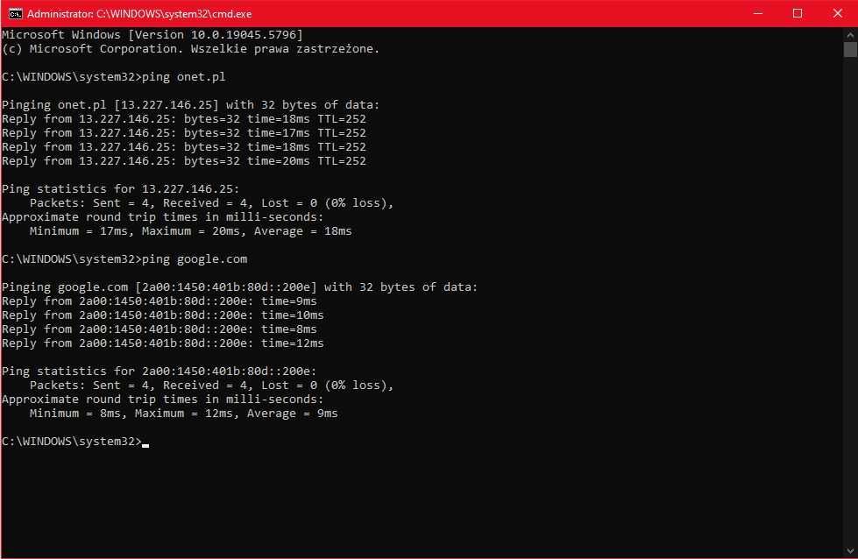The width and height of the screenshot is (858, 559).
Task: Click the scrollbar down arrow
Action: (850, 551)
